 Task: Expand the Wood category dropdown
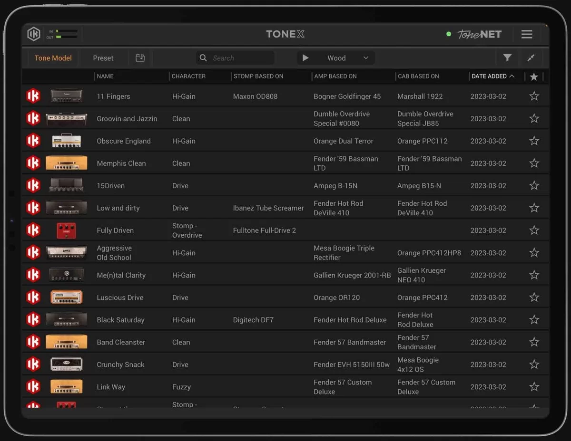(x=366, y=58)
